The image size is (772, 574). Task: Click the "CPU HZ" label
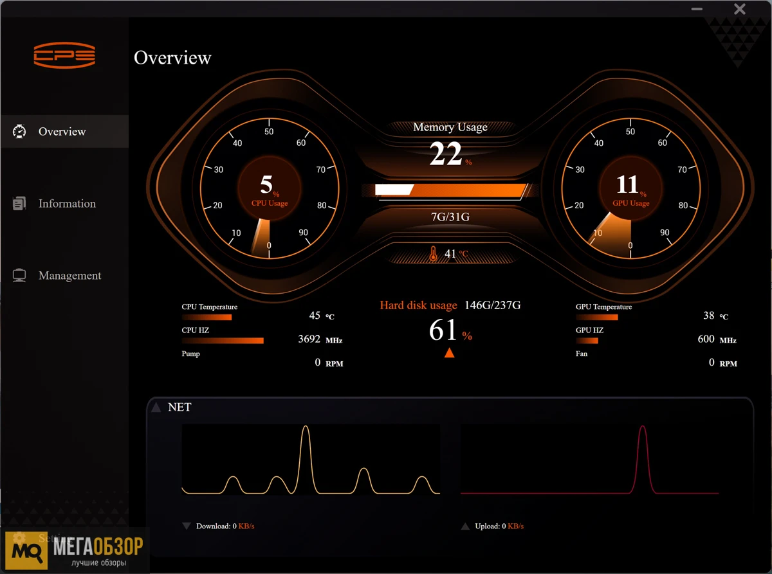point(196,330)
